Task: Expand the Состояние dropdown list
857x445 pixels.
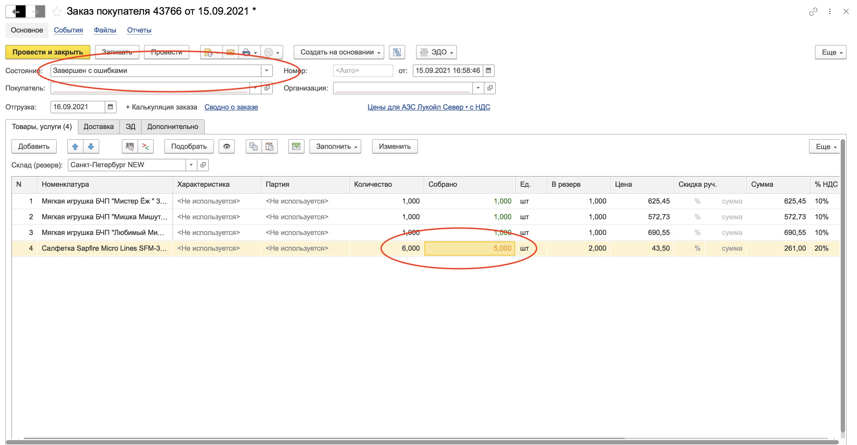Action: [267, 70]
